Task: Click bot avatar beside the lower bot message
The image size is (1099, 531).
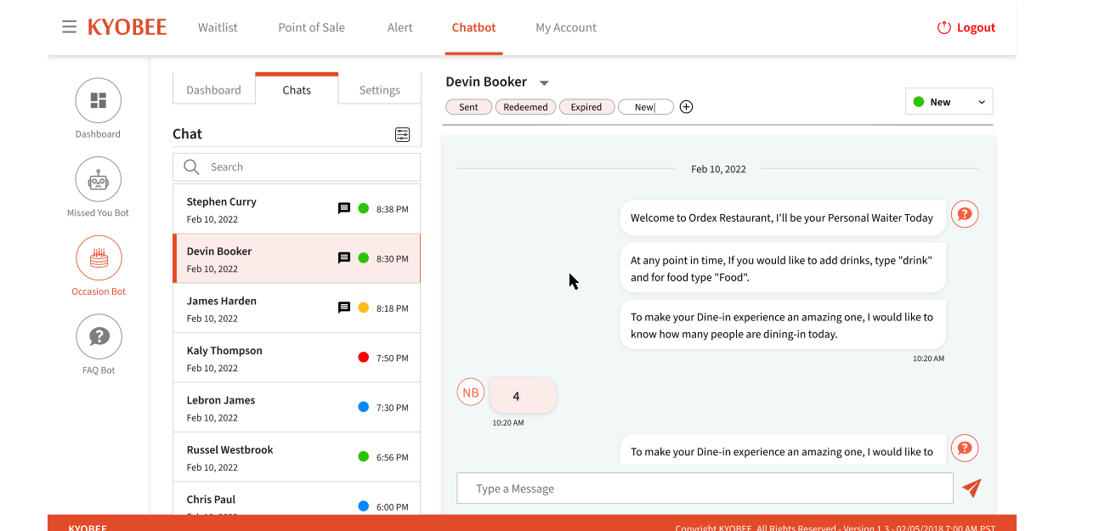Action: pyautogui.click(x=965, y=448)
